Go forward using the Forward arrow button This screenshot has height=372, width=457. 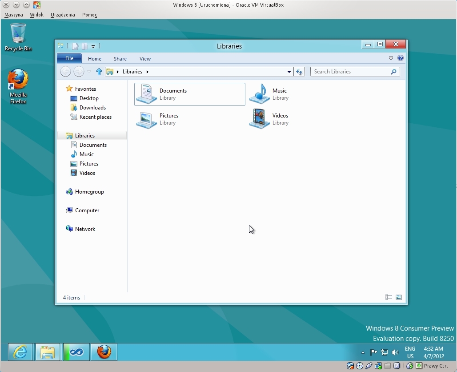pyautogui.click(x=79, y=72)
